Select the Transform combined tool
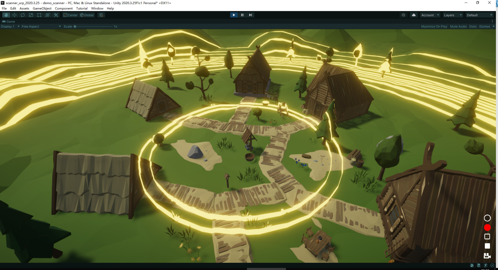498x270 pixels. [x=47, y=15]
